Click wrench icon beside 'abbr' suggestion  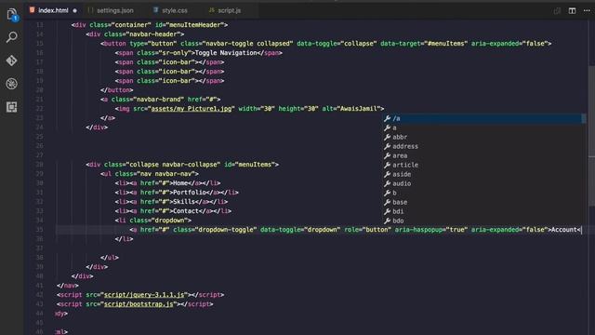(387, 137)
